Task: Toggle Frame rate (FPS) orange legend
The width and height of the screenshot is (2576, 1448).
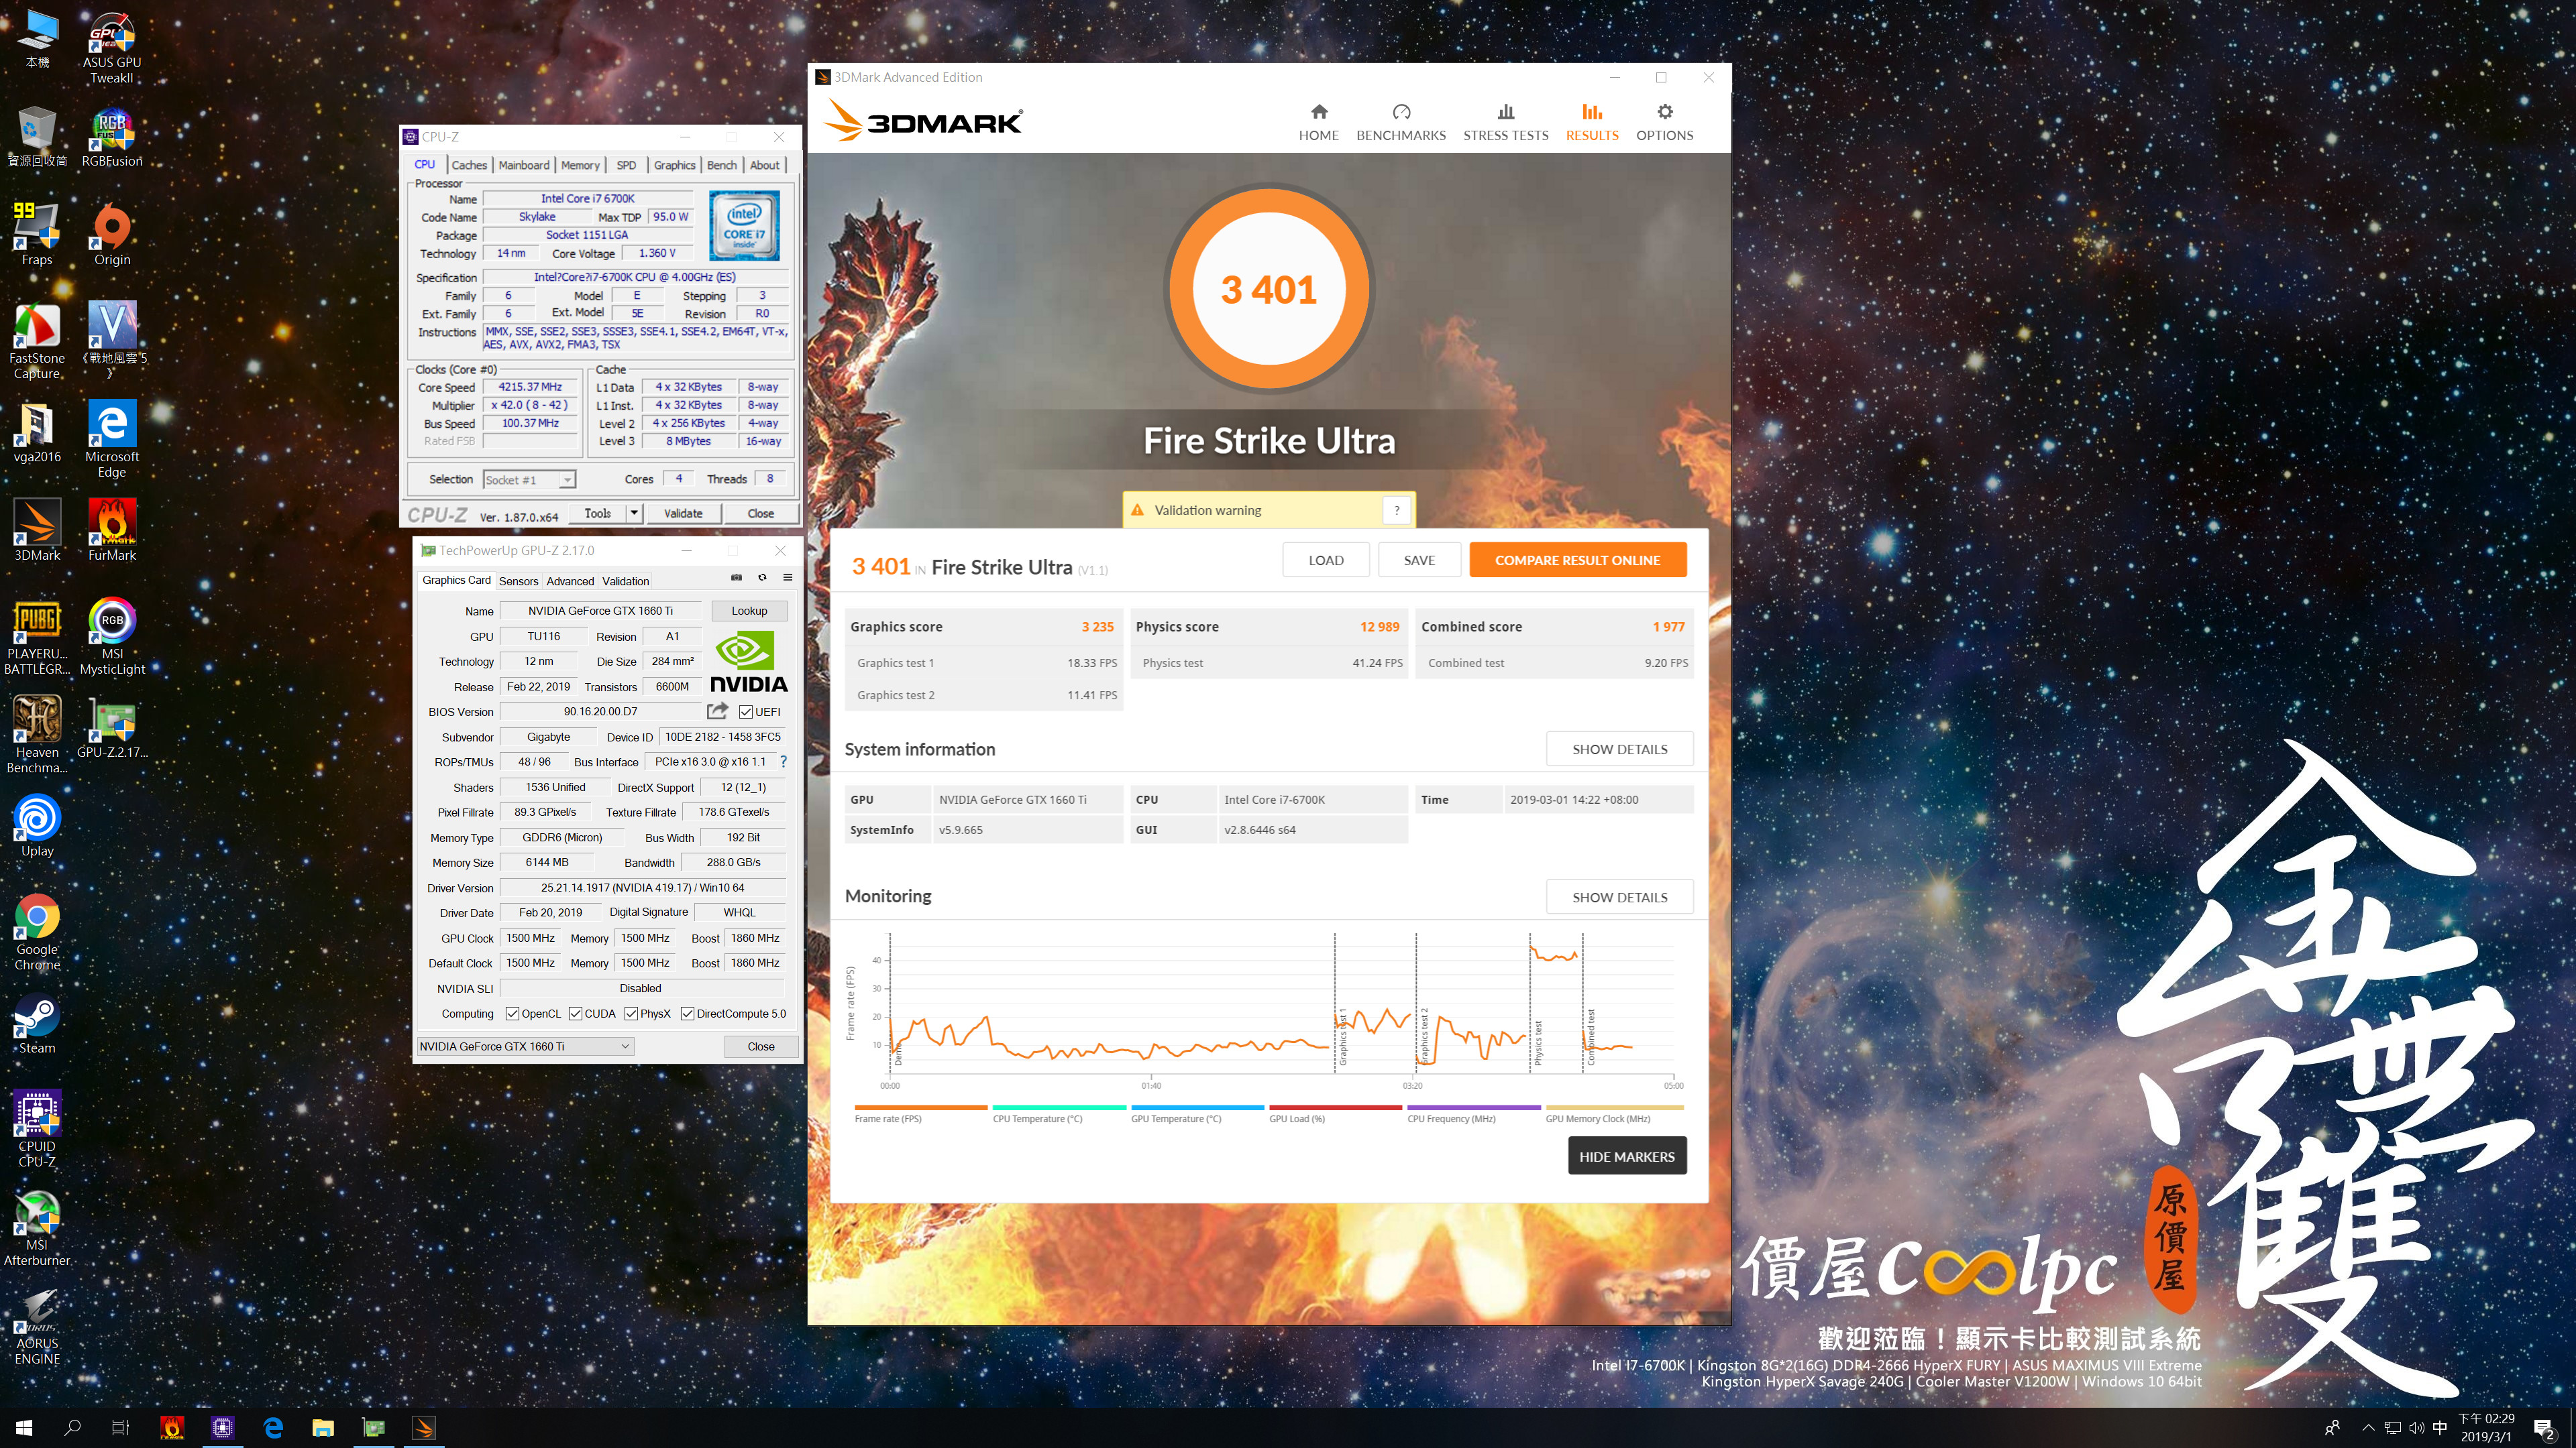Action: tap(920, 1113)
